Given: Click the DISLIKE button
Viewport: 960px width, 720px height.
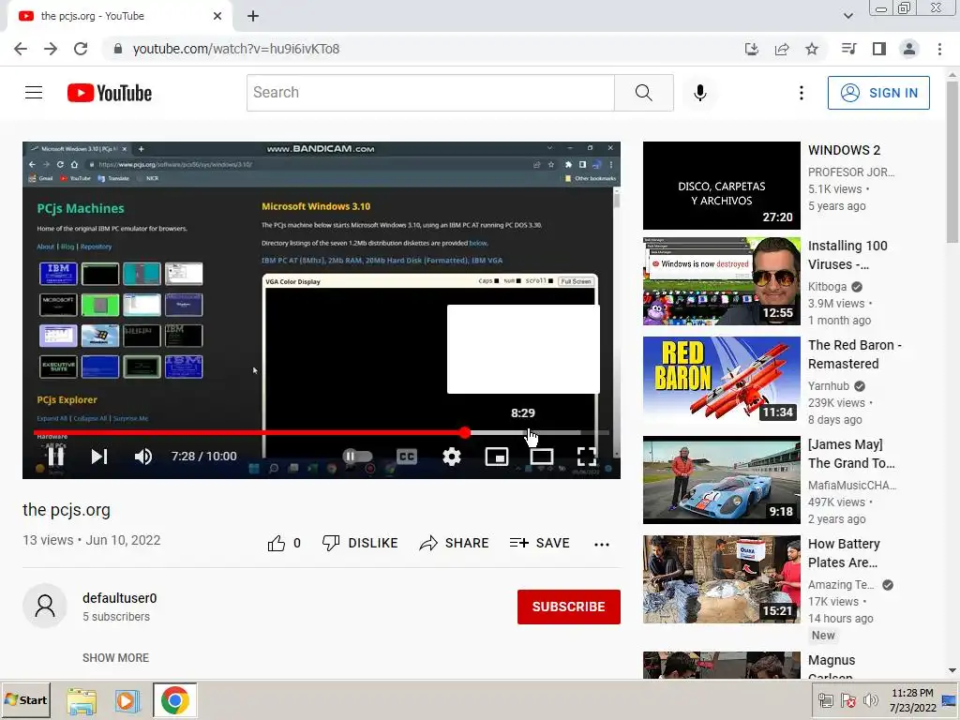Looking at the screenshot, I should pyautogui.click(x=360, y=543).
